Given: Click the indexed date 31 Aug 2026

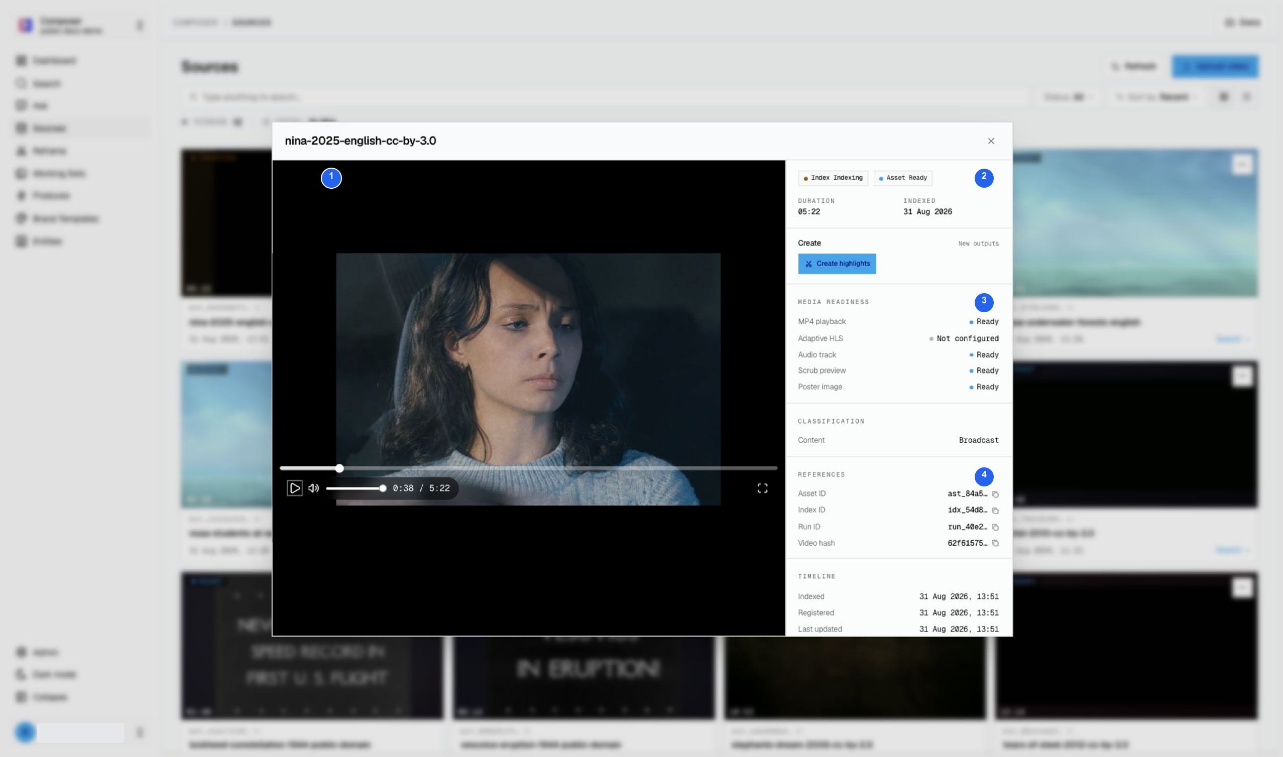Looking at the screenshot, I should click(927, 212).
